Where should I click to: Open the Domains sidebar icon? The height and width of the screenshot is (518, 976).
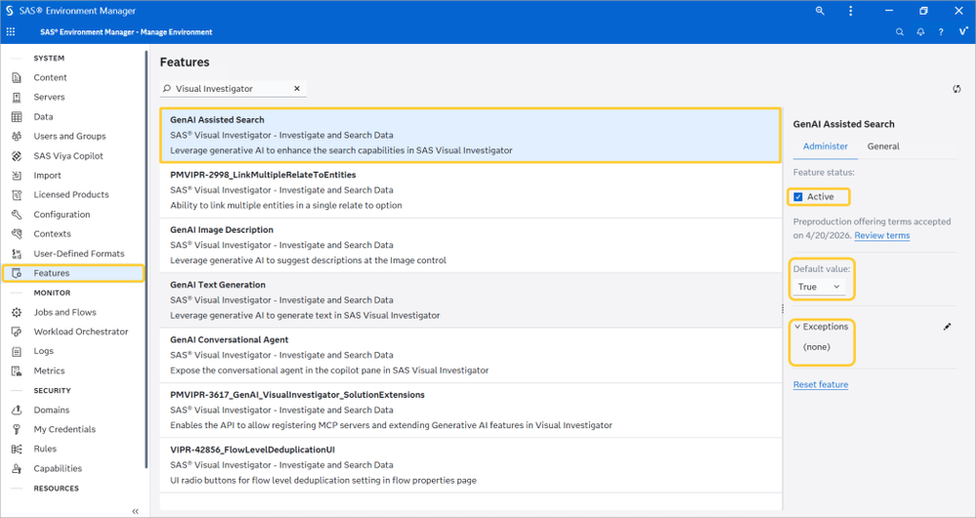click(x=17, y=410)
